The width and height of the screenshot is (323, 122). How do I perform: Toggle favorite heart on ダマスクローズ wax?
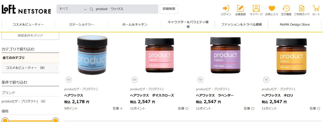(134, 80)
